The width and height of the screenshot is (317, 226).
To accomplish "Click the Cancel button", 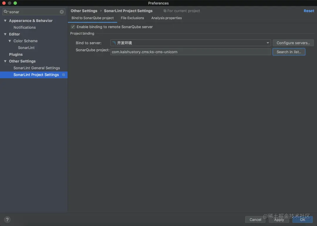I will (x=255, y=220).
